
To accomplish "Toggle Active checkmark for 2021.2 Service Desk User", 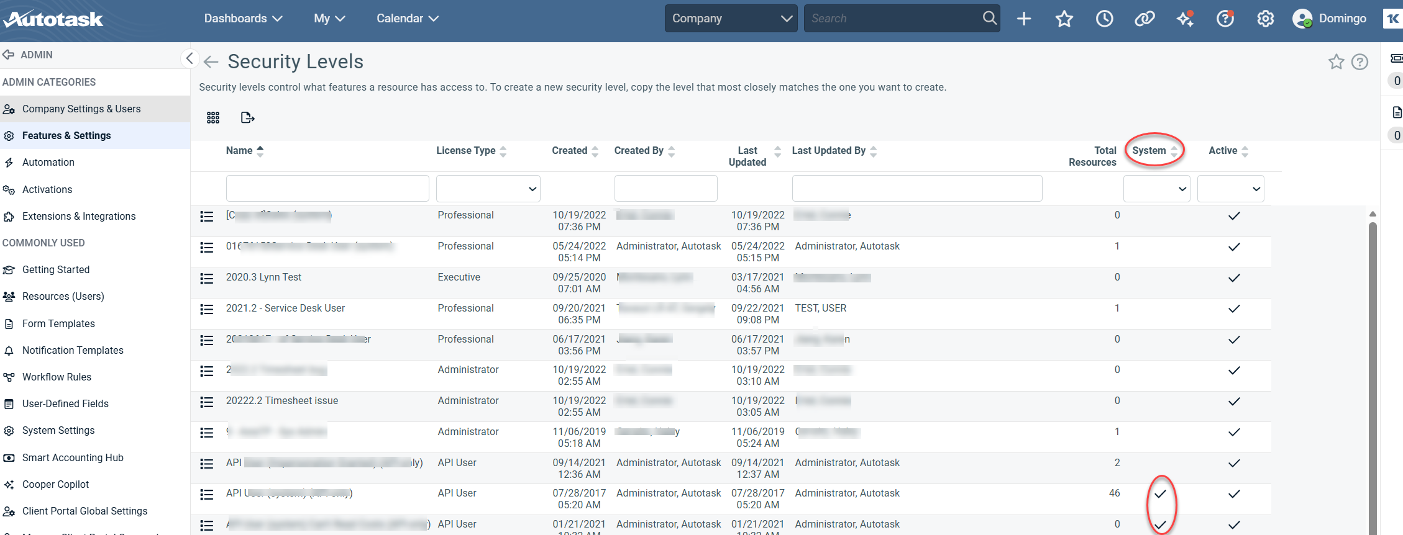I will 1234,308.
